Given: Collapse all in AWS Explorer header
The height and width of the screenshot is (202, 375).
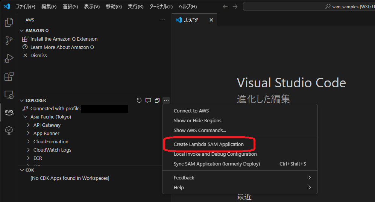Looking at the screenshot, I should pos(157,100).
